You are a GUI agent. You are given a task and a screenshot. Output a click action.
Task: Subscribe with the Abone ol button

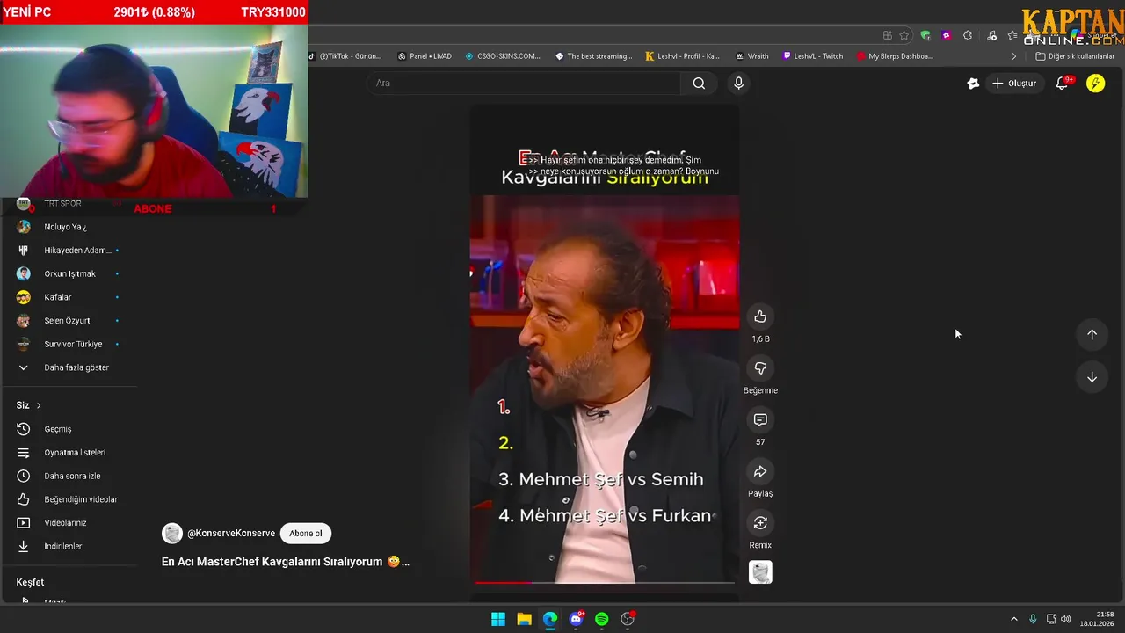pyautogui.click(x=305, y=533)
